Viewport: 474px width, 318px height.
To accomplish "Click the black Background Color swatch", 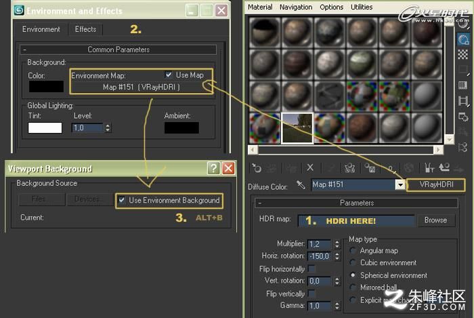I will tap(46, 86).
